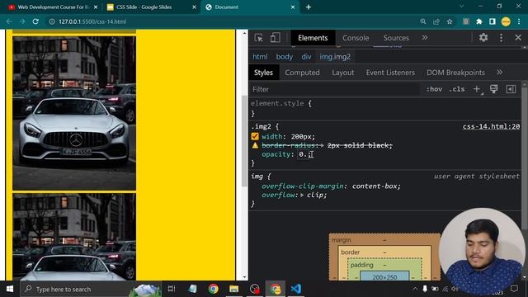Viewport: 528px width, 297px height.
Task: Click the address bar URL
Action: coord(92,21)
